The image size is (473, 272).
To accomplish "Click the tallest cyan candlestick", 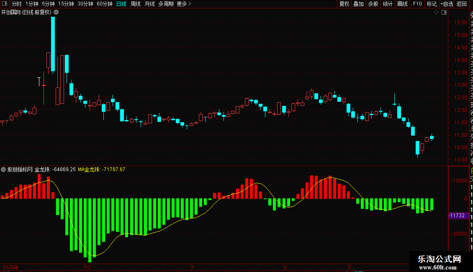I will (53, 45).
